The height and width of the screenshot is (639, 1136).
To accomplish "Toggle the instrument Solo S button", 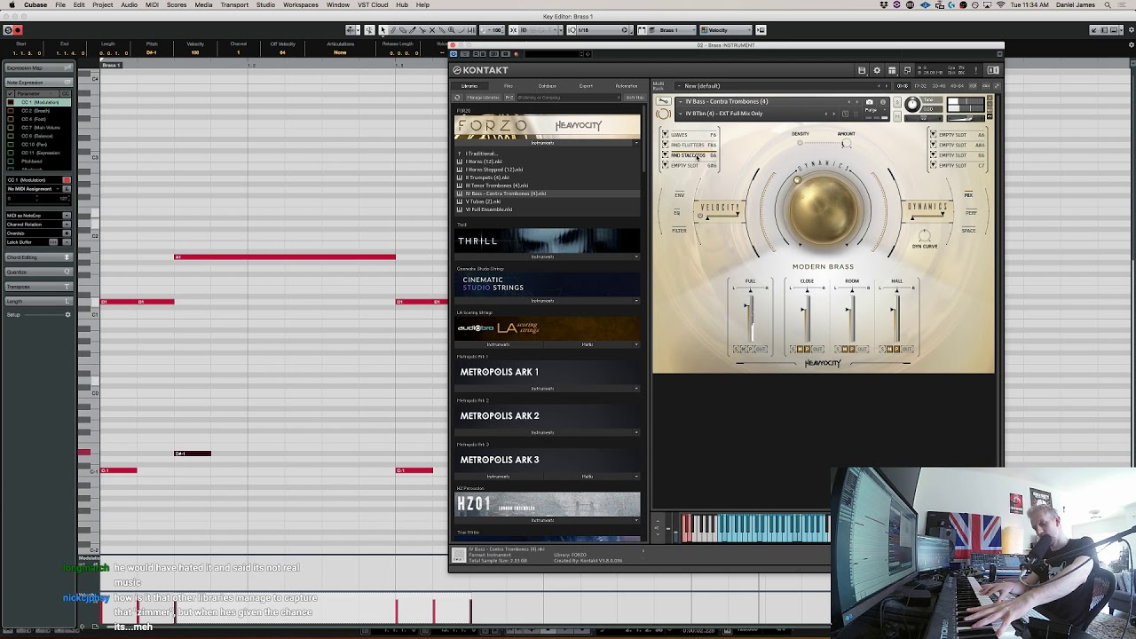I will 897,102.
